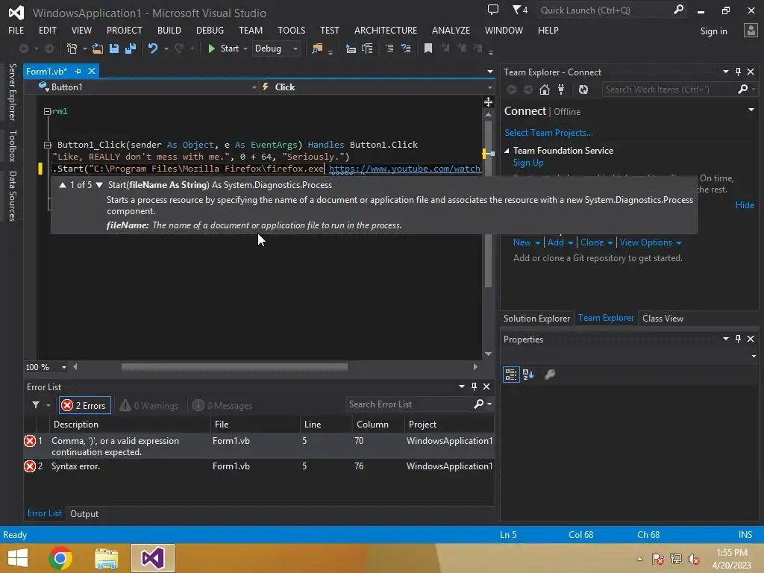Click the youtube.com URL in the code
764x573 pixels.
(404, 169)
